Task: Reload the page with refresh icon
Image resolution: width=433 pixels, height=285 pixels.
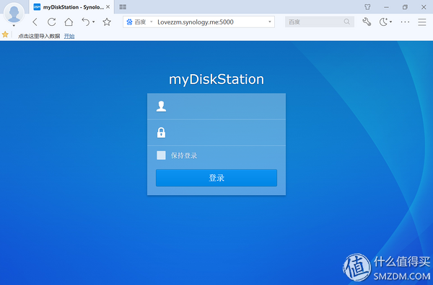Action: click(x=52, y=22)
